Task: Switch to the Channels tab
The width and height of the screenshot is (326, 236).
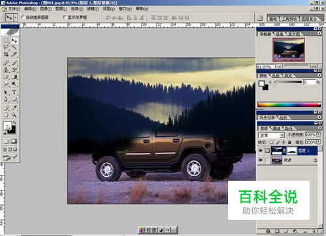Action: tap(276, 128)
